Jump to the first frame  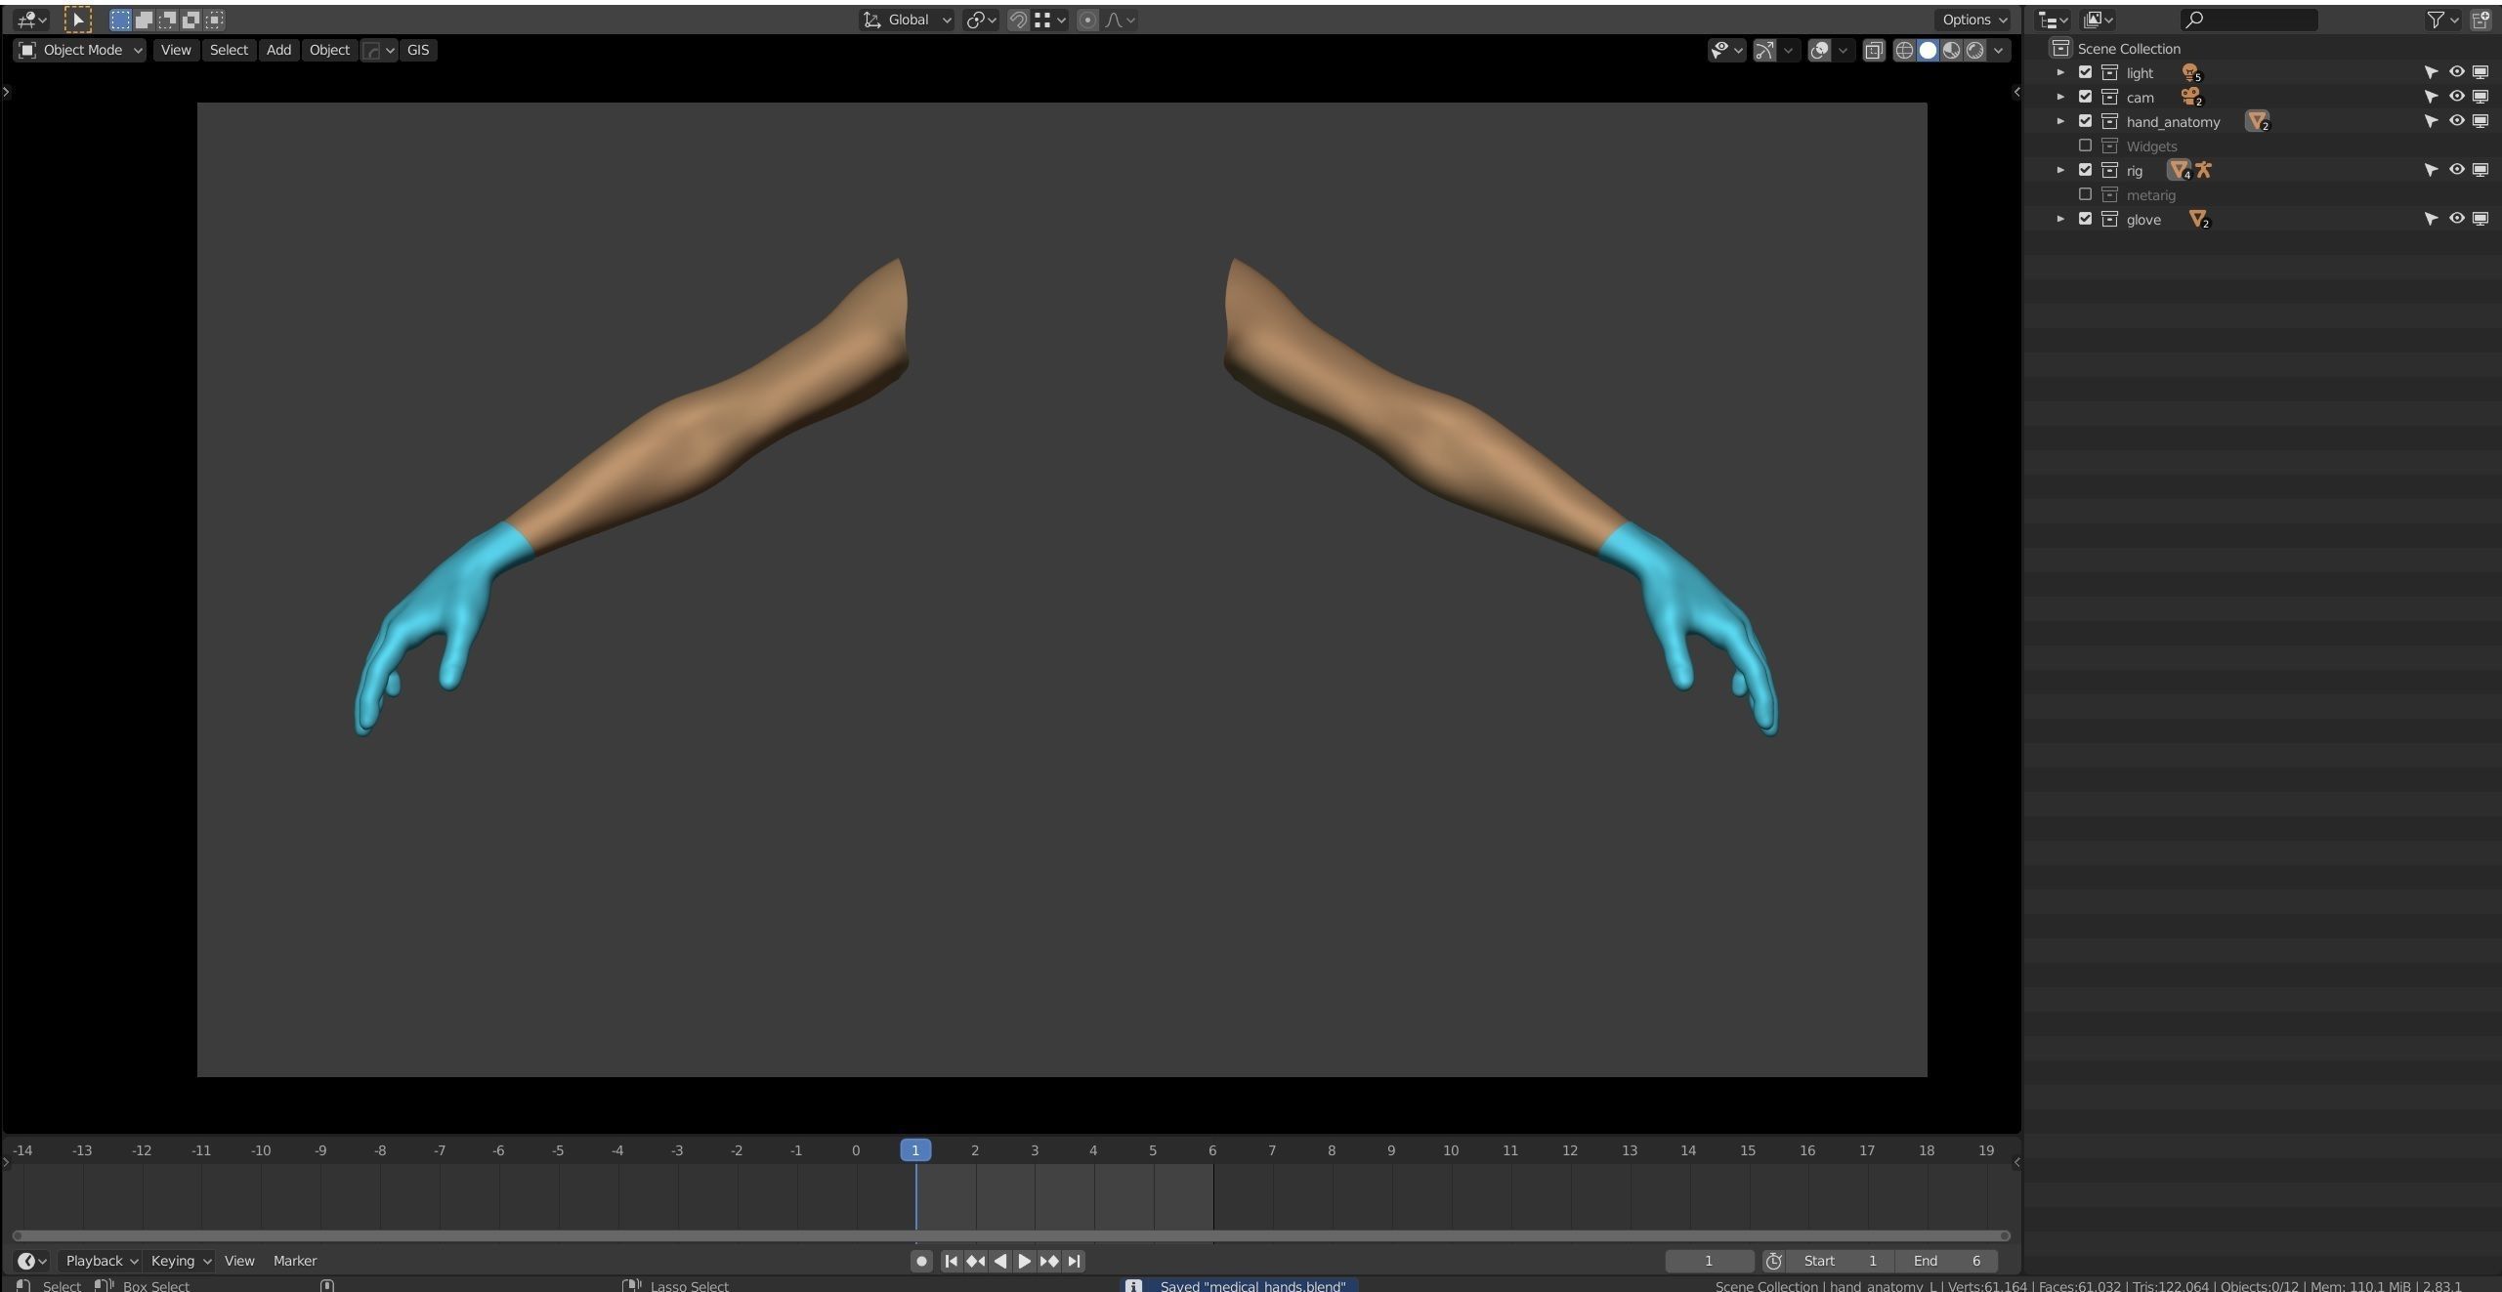click(951, 1261)
